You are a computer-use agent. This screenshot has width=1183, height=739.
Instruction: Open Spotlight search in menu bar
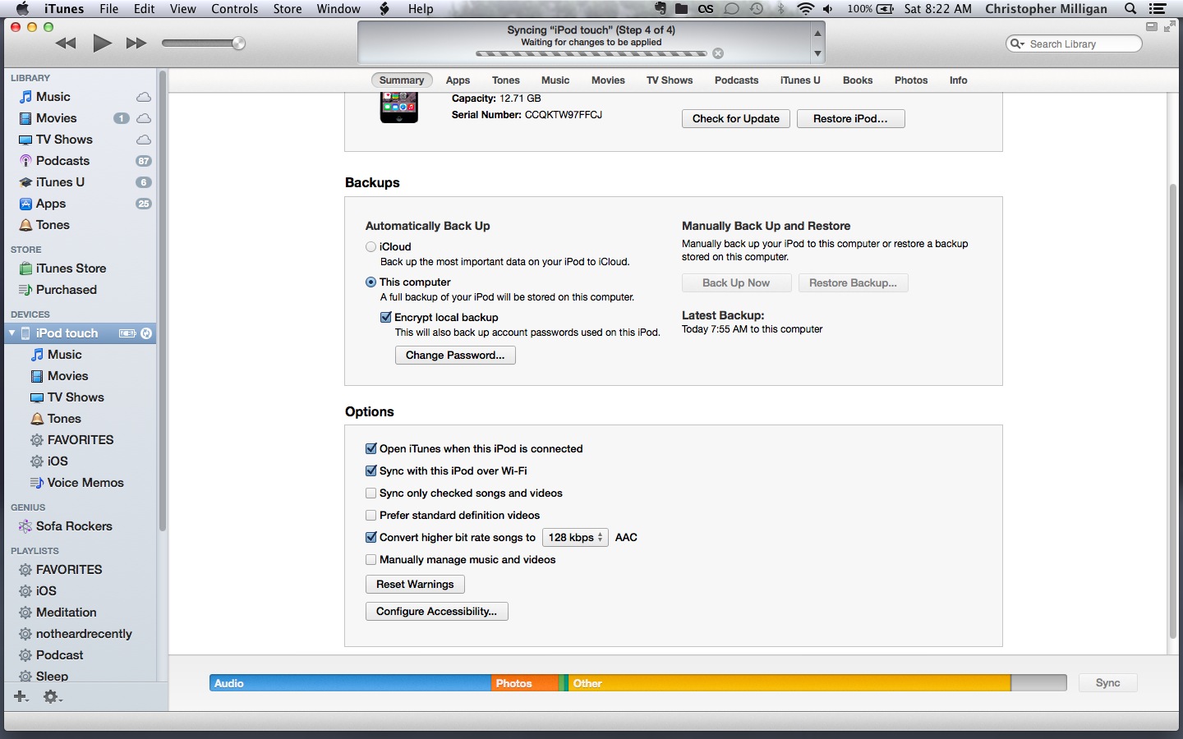[x=1130, y=9]
